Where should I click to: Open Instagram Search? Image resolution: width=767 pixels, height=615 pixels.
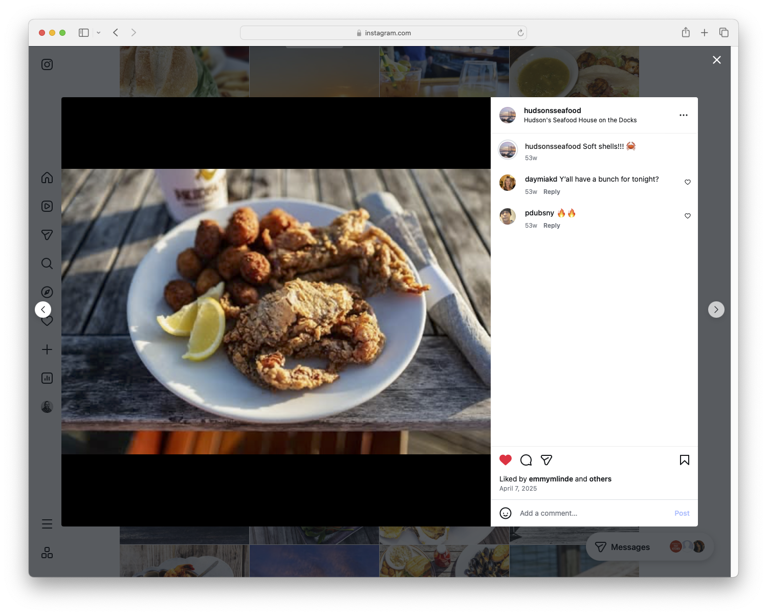coord(47,263)
